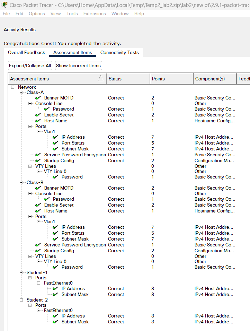The width and height of the screenshot is (250, 331).
Task: Click the 'Activity Results' heading
Action: coord(20,30)
